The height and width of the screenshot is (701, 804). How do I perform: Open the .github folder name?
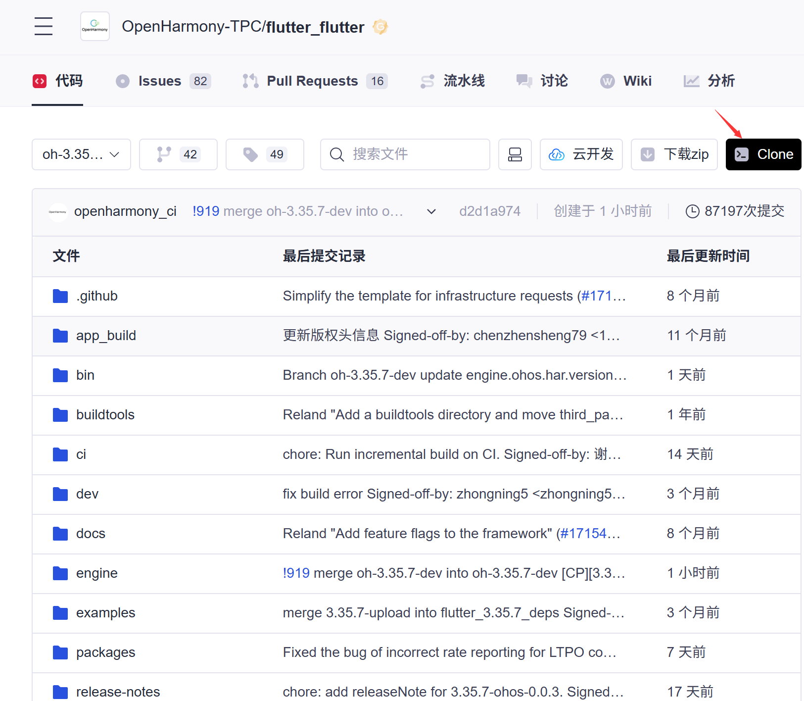click(x=97, y=296)
